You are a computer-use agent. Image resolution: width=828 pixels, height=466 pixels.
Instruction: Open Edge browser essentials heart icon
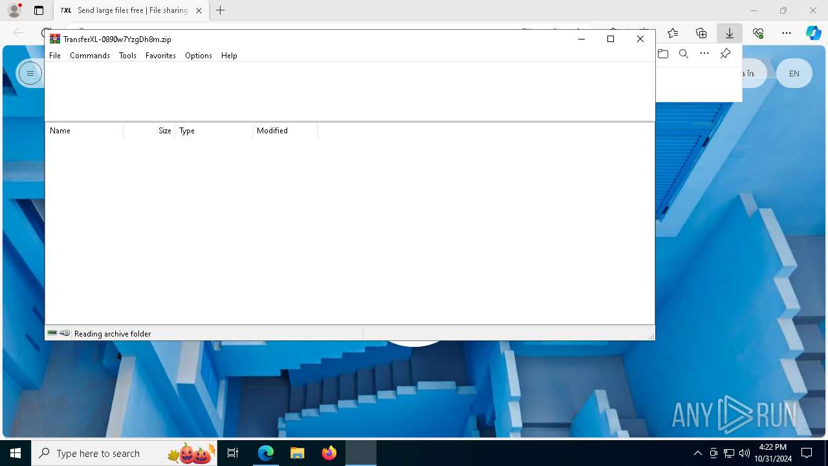pyautogui.click(x=758, y=33)
